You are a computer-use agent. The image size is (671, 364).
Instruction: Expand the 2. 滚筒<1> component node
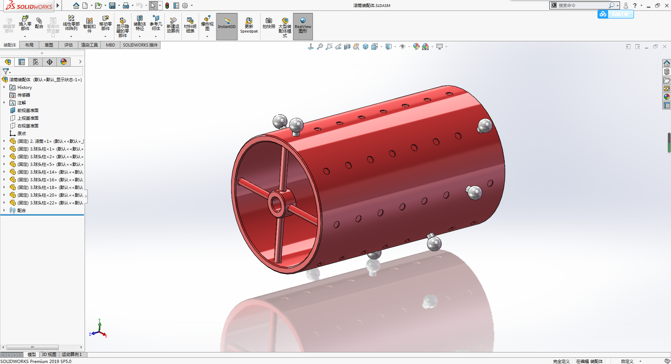[x=4, y=141]
